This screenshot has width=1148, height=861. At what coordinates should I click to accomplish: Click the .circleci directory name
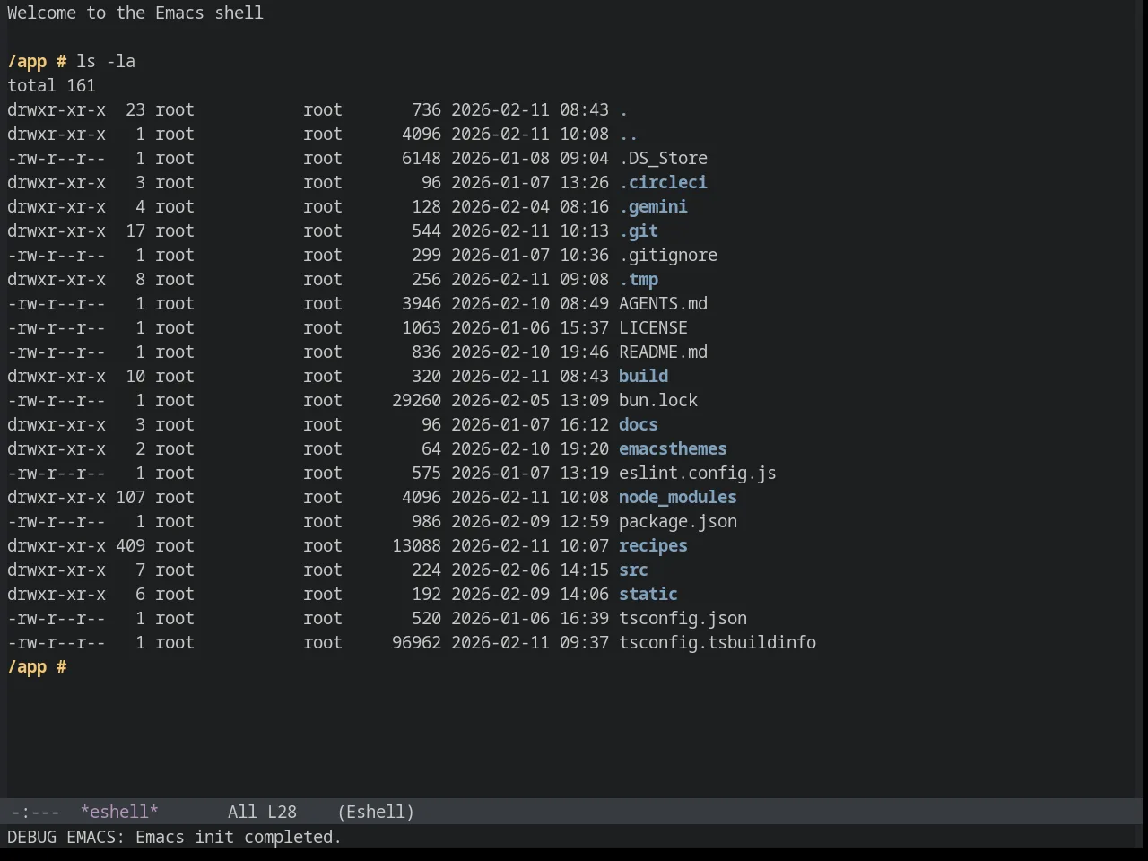pos(663,182)
